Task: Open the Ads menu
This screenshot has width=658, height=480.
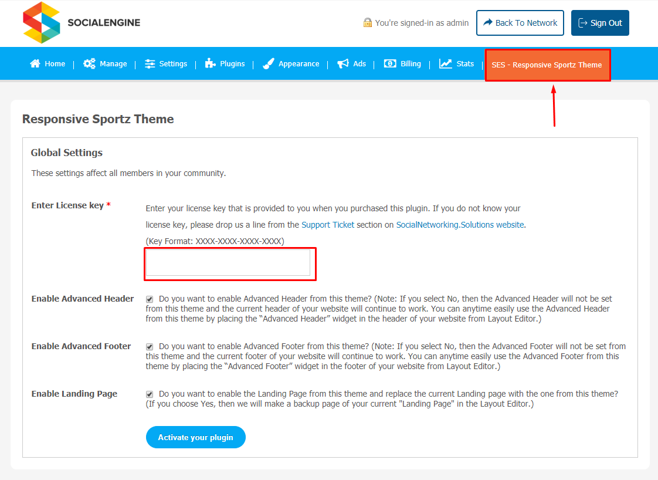Action: pos(352,63)
